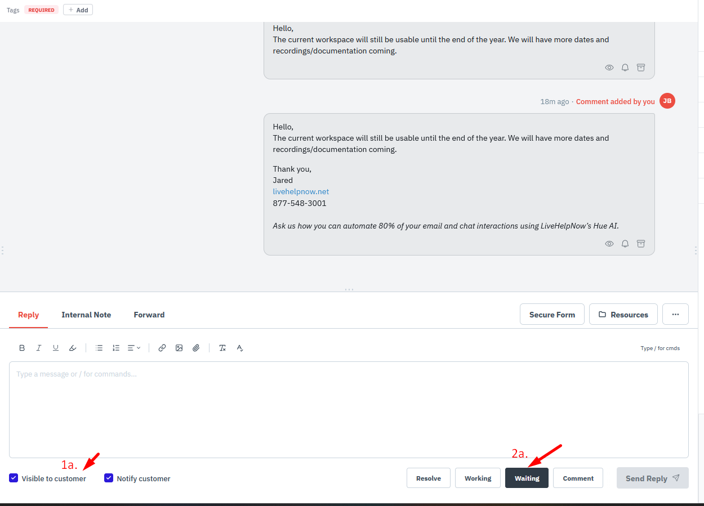
Task: Open the livehelpnow.net link
Action: coord(301,192)
